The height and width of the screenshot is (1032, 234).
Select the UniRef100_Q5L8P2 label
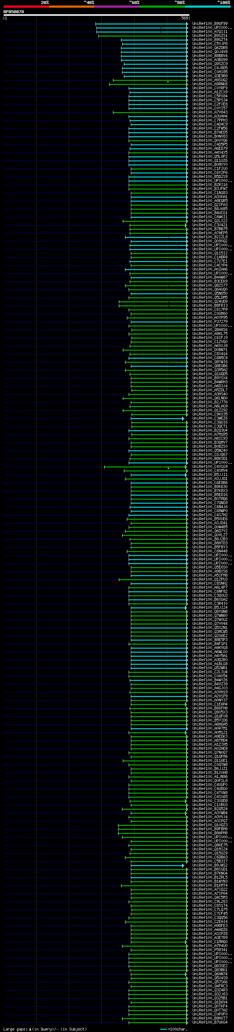coord(210,156)
